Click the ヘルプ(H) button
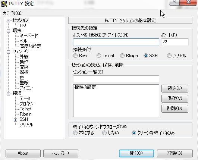 click(61, 153)
